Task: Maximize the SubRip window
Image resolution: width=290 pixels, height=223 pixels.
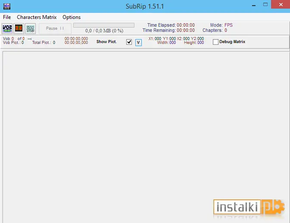Action: (265, 4)
